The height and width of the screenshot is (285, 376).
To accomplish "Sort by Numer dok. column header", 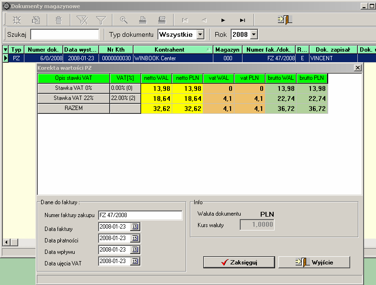I will coord(44,50).
